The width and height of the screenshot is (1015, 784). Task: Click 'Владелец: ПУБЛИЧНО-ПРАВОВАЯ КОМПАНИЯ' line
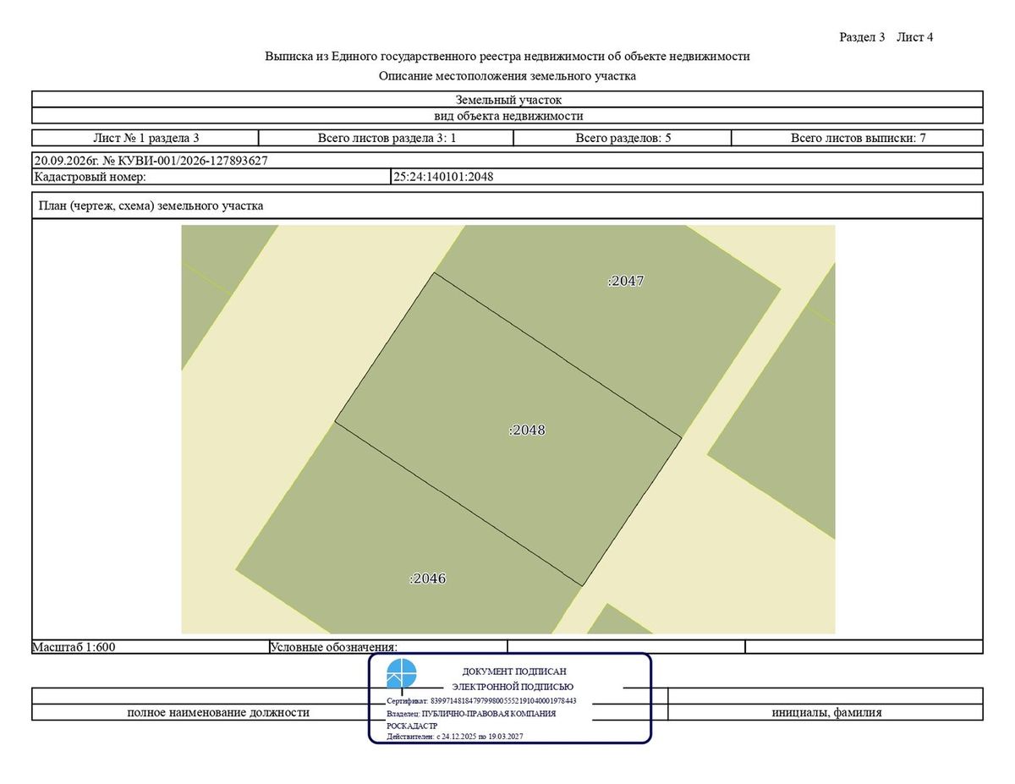(x=471, y=714)
